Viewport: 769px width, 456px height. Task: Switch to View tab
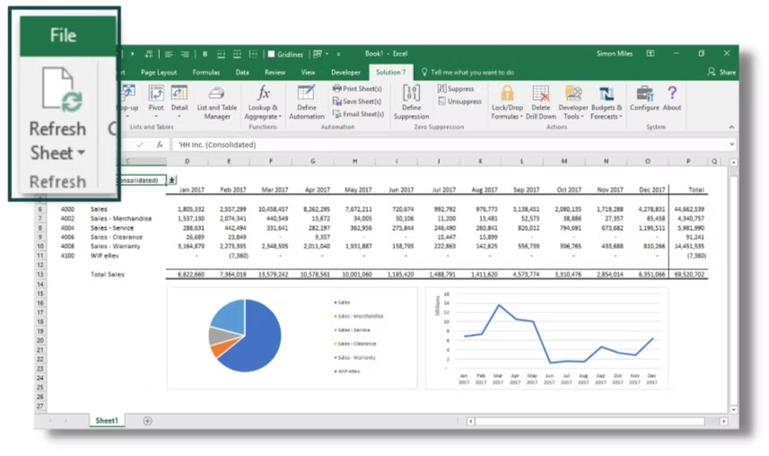point(308,72)
